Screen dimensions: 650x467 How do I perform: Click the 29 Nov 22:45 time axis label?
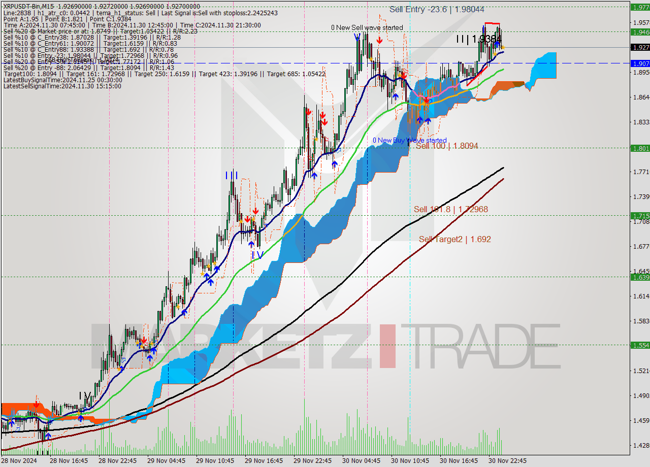pos(312,461)
